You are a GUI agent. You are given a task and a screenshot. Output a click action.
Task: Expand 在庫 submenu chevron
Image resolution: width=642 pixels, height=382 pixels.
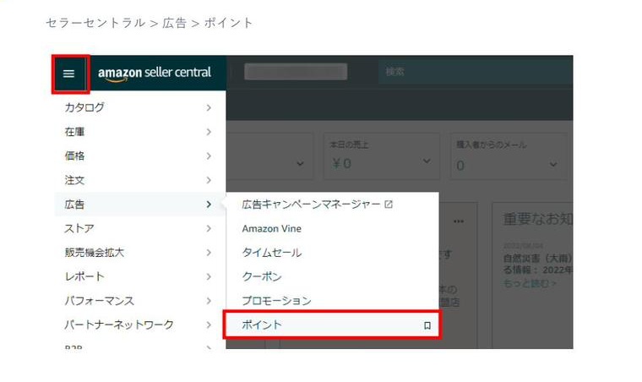[209, 132]
